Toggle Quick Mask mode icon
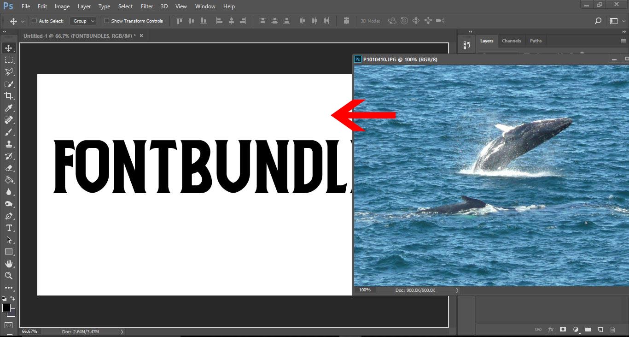This screenshot has height=337, width=629. [8, 325]
